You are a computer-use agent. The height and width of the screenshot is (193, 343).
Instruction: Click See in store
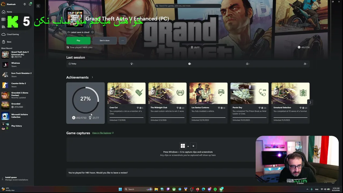tap(105, 40)
